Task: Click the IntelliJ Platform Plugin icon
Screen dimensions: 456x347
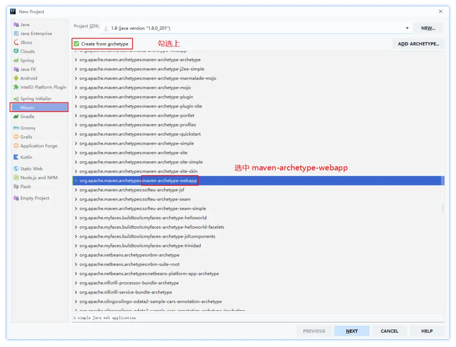Action: (16, 87)
